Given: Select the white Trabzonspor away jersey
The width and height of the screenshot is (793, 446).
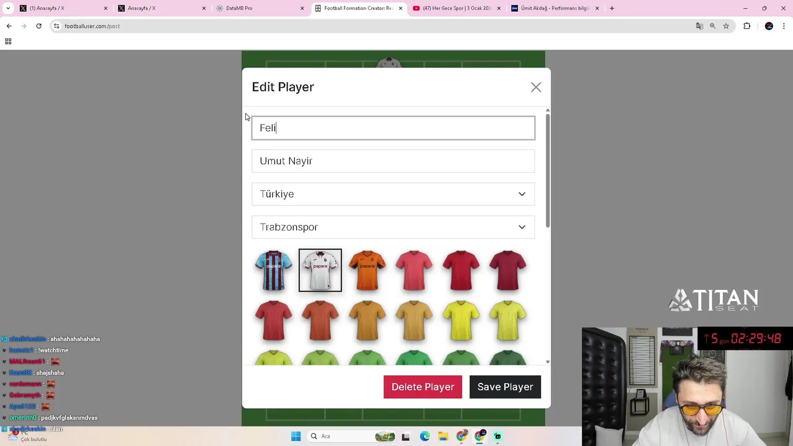Looking at the screenshot, I should pyautogui.click(x=320, y=270).
